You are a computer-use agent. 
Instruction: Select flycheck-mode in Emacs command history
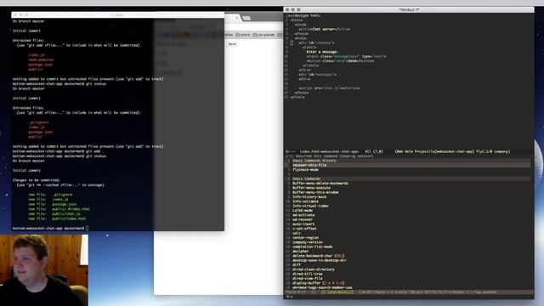pyautogui.click(x=305, y=170)
